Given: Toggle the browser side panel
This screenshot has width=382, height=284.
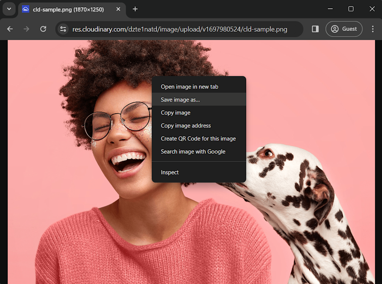Looking at the screenshot, I should (x=315, y=29).
